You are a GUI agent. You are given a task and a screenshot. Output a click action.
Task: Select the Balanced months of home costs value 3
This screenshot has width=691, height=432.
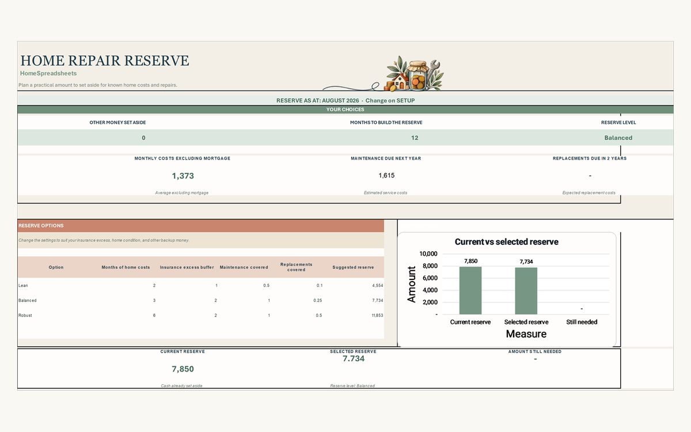click(x=154, y=301)
